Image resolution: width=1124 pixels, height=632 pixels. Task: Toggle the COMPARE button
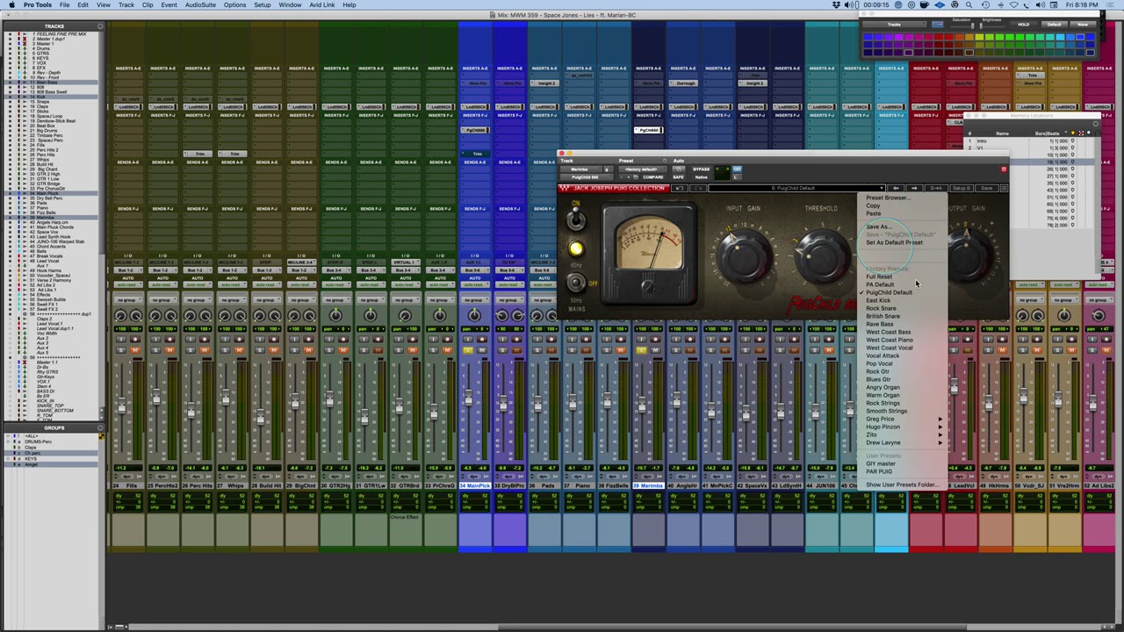click(x=652, y=177)
